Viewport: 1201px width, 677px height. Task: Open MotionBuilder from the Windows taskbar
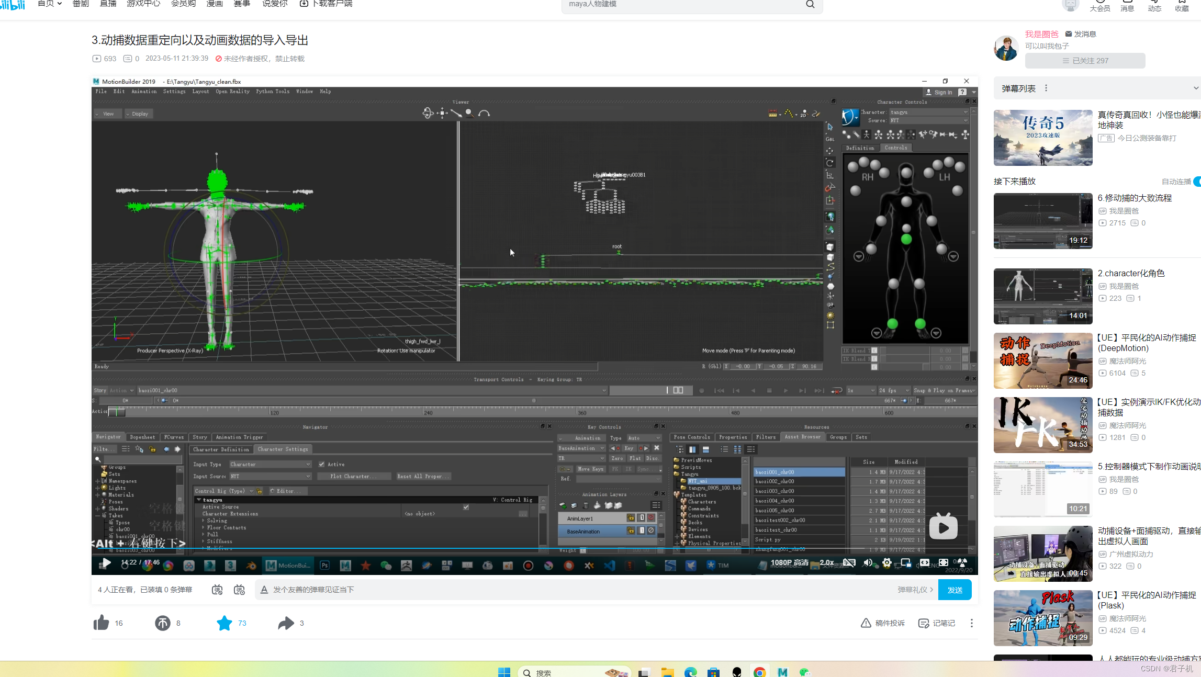click(x=287, y=566)
